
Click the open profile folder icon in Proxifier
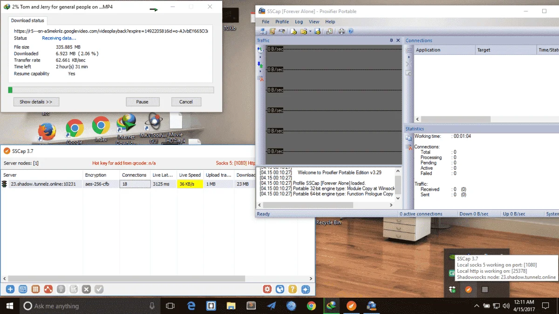pyautogui.click(x=303, y=31)
